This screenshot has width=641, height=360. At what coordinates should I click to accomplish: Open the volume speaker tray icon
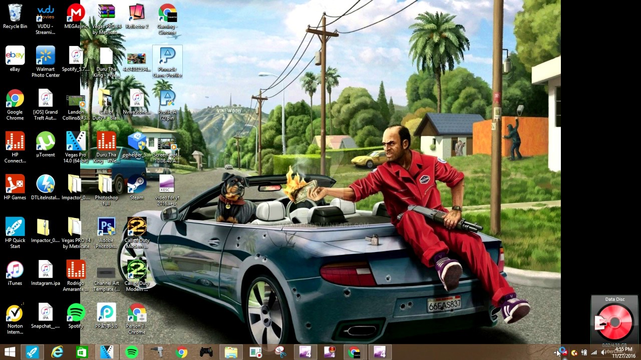(x=603, y=352)
